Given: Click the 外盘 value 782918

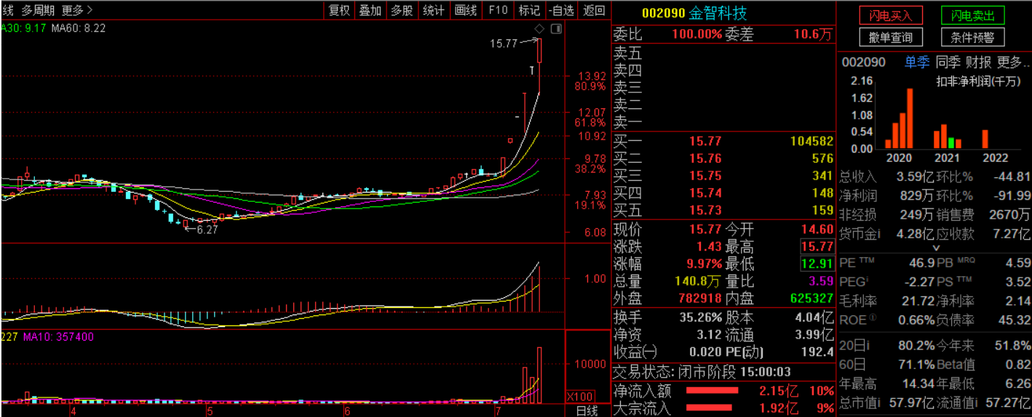Looking at the screenshot, I should click(700, 299).
